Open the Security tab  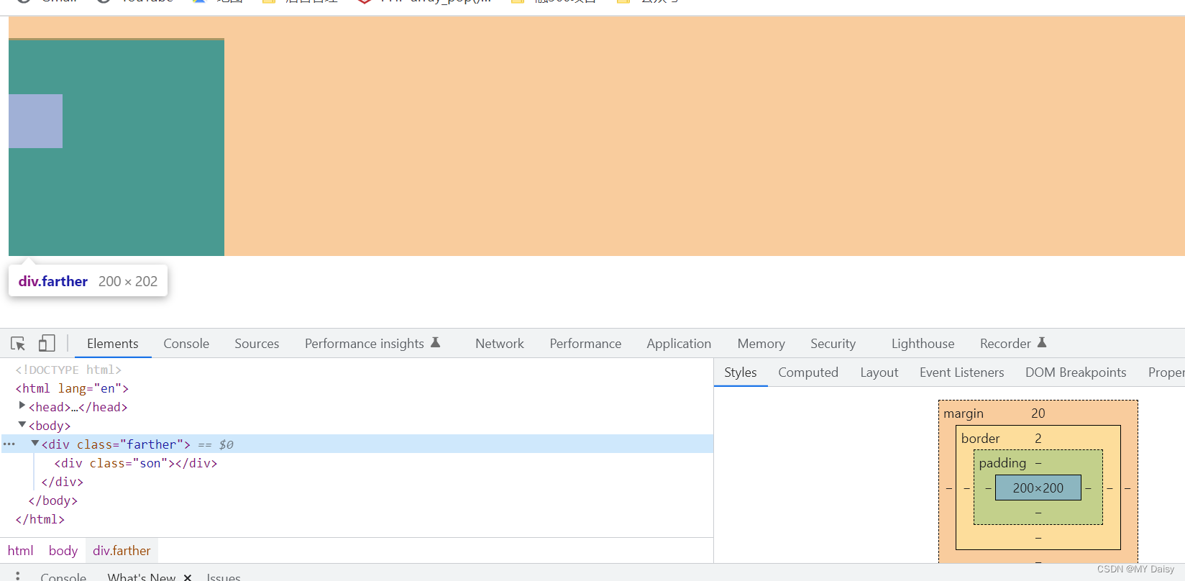pyautogui.click(x=833, y=344)
